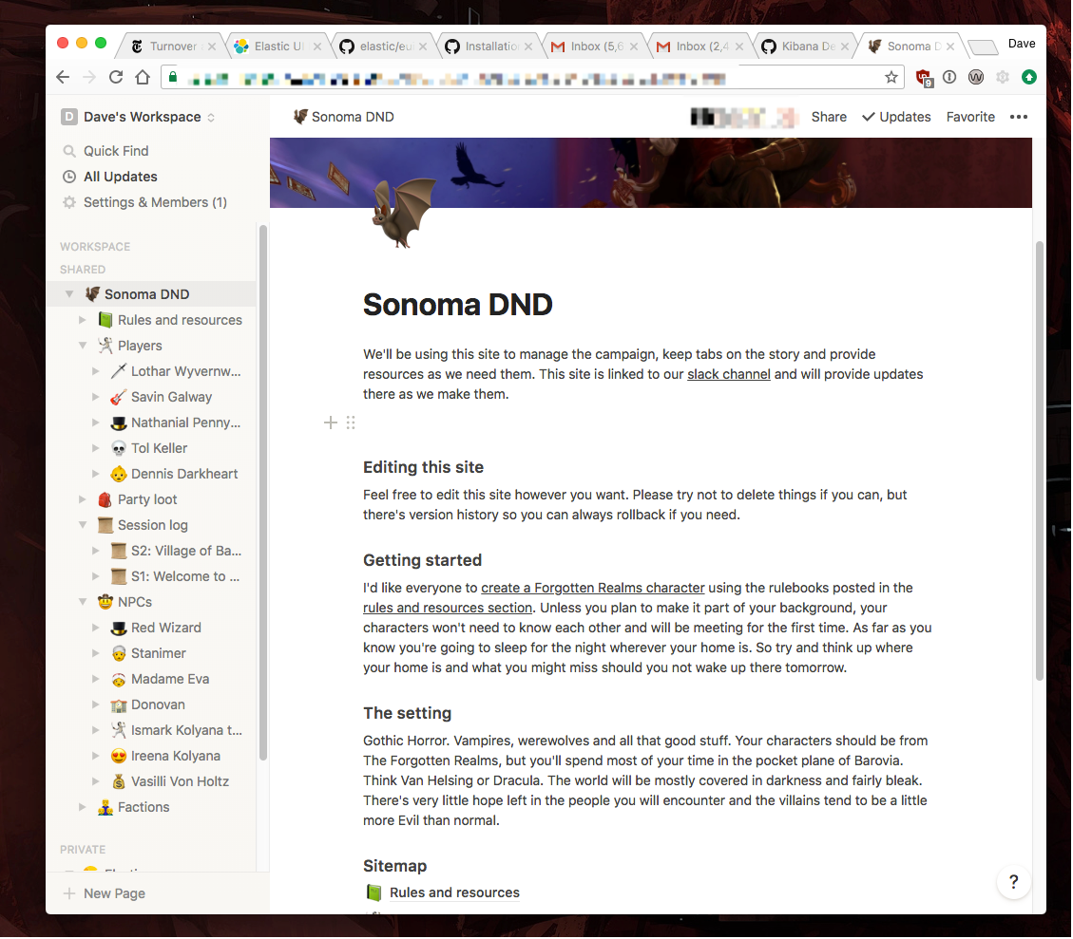This screenshot has width=1073, height=939.
Task: Open Rules and resources in the Sitemap
Action: (454, 892)
